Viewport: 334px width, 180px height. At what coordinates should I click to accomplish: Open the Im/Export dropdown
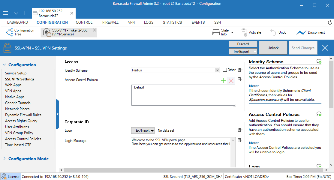tap(243, 51)
